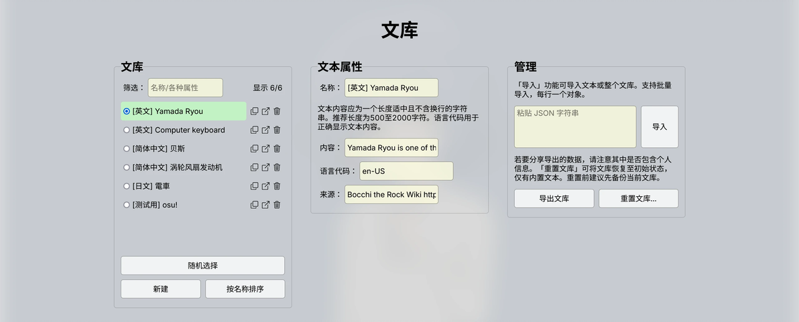Delete the osu! test entry
799x322 pixels.
[x=277, y=205]
